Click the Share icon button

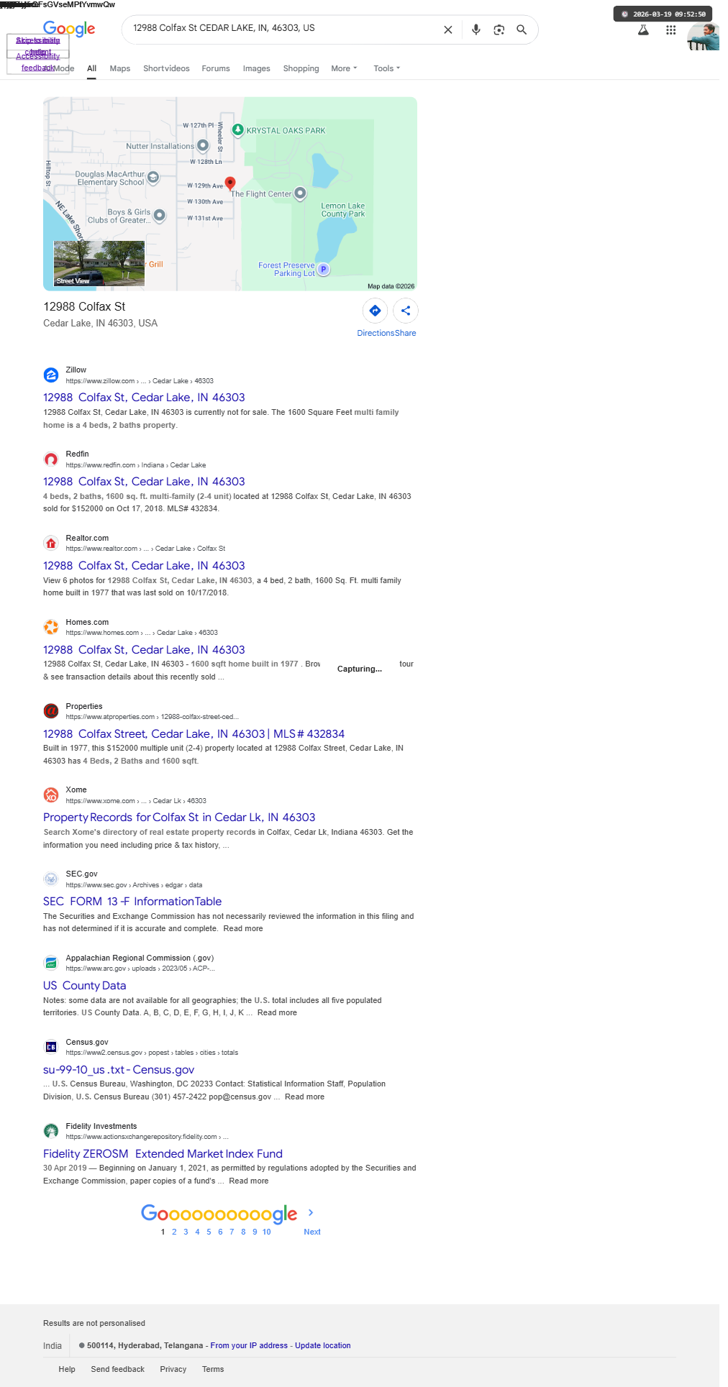pyautogui.click(x=406, y=311)
